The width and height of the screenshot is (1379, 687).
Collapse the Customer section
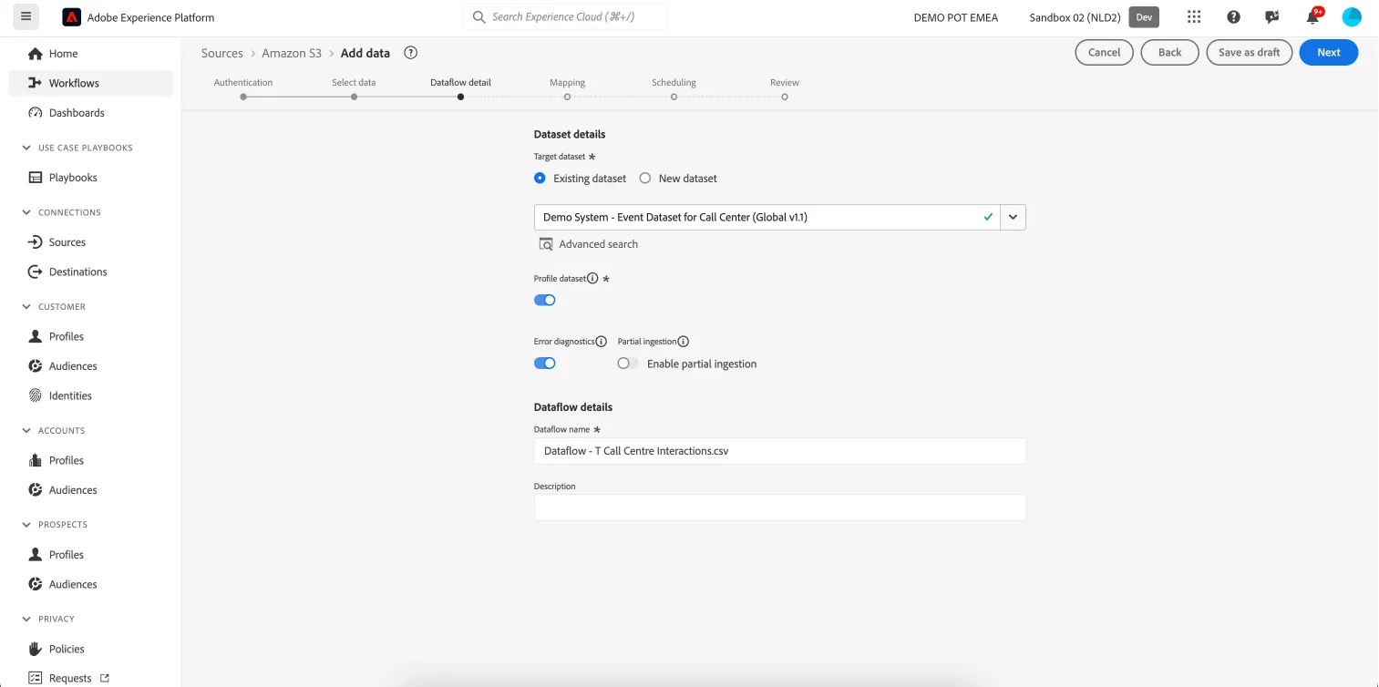[x=26, y=307]
